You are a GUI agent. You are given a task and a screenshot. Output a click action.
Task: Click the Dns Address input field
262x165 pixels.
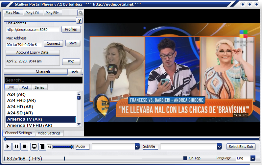(33, 30)
